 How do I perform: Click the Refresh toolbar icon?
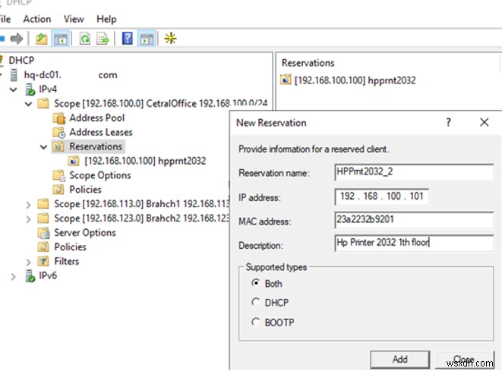84,38
